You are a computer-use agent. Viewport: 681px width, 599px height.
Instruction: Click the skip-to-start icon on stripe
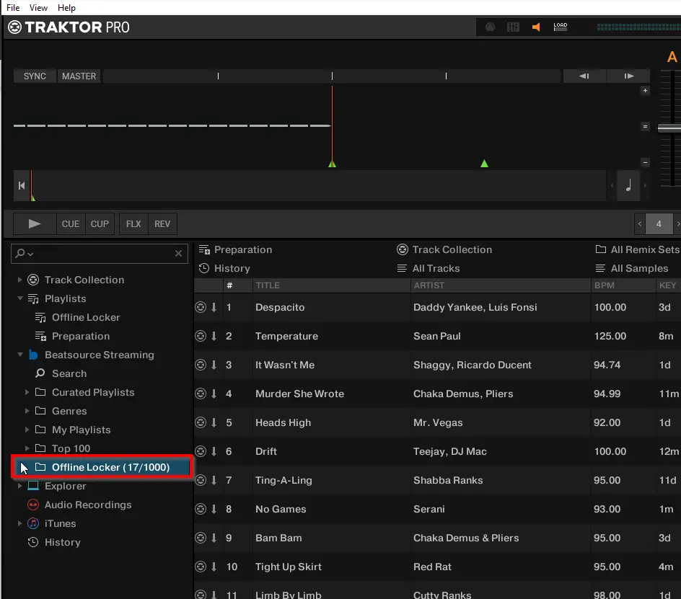pyautogui.click(x=22, y=186)
